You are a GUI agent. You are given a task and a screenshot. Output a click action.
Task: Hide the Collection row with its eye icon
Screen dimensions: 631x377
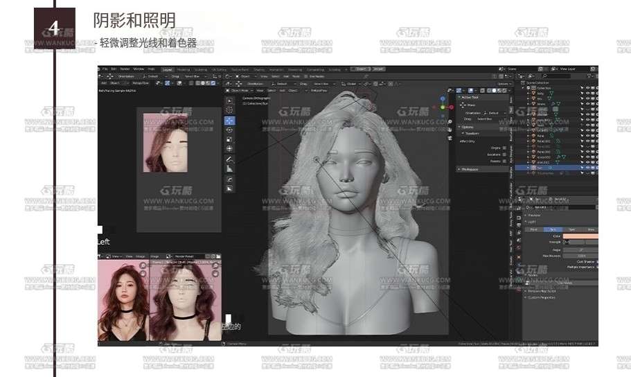click(x=587, y=88)
